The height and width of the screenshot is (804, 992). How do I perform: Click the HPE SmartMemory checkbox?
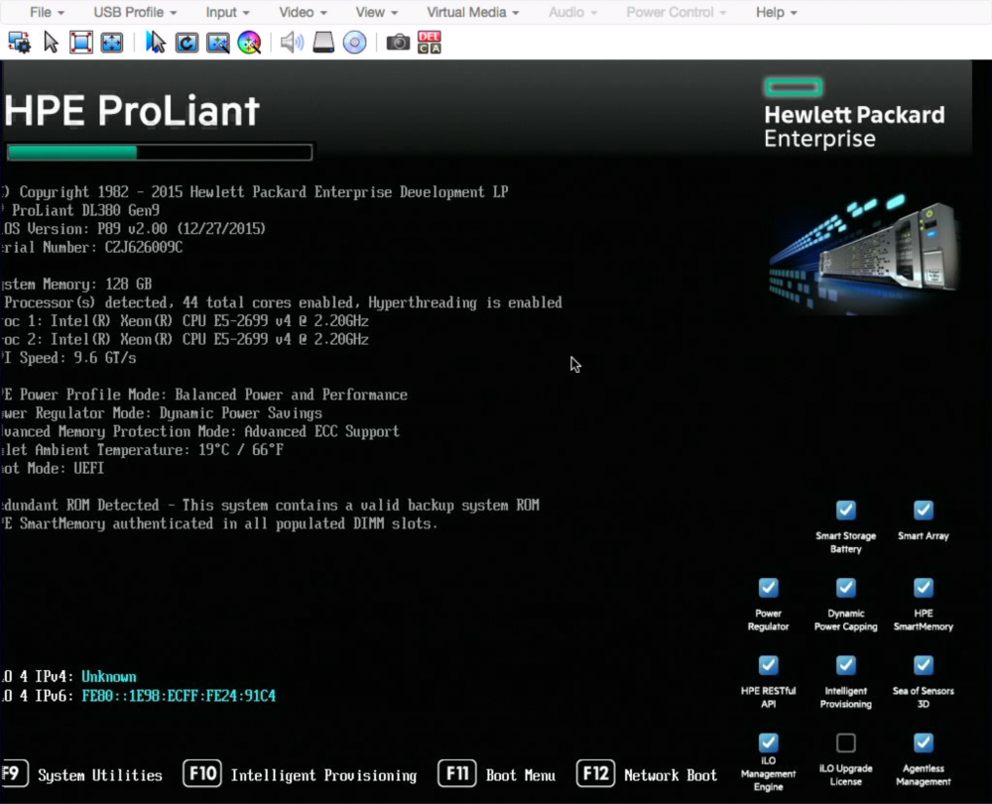pos(923,587)
